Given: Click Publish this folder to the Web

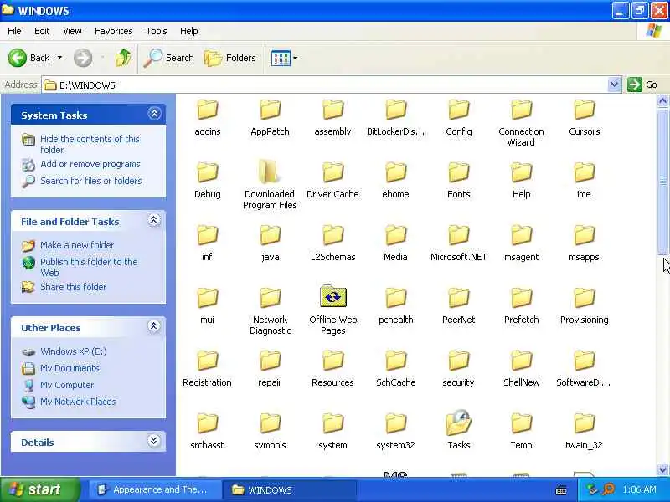Looking at the screenshot, I should [x=89, y=267].
